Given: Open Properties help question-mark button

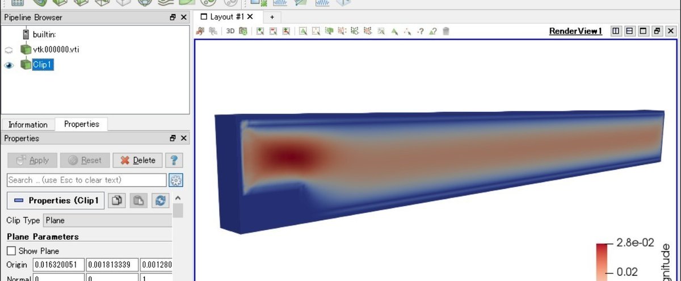Looking at the screenshot, I should tap(174, 160).
